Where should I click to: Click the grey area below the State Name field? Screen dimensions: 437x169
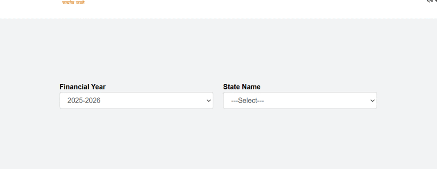point(300,136)
